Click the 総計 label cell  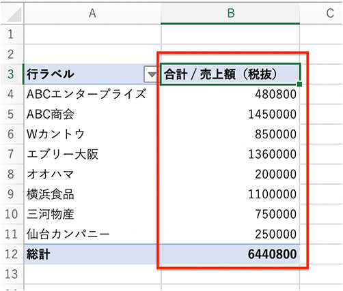click(92, 254)
